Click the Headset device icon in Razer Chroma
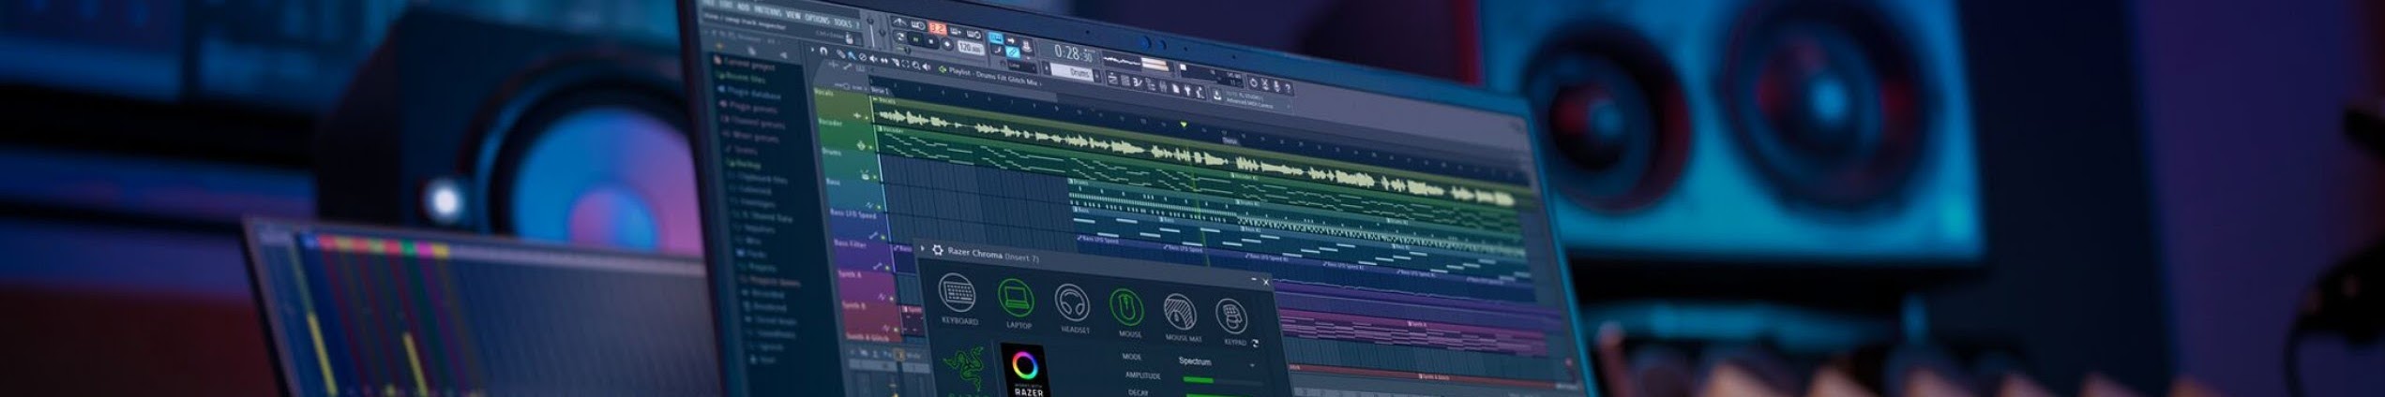2385x397 pixels. click(1073, 302)
